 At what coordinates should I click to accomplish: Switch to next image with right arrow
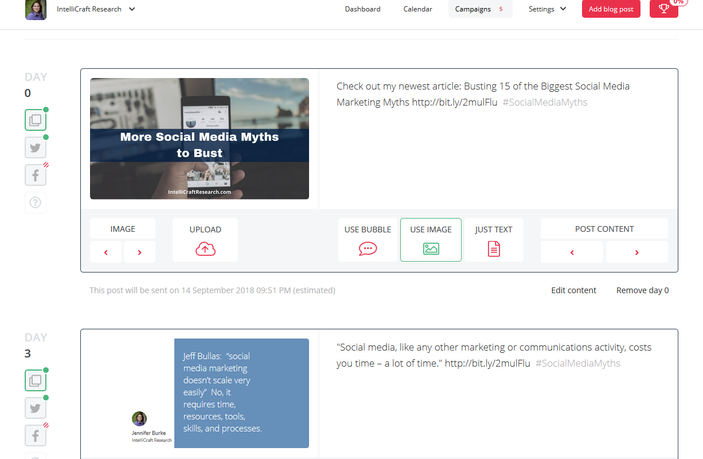pyautogui.click(x=139, y=252)
